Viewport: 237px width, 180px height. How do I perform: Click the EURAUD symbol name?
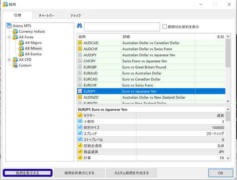(x=90, y=73)
